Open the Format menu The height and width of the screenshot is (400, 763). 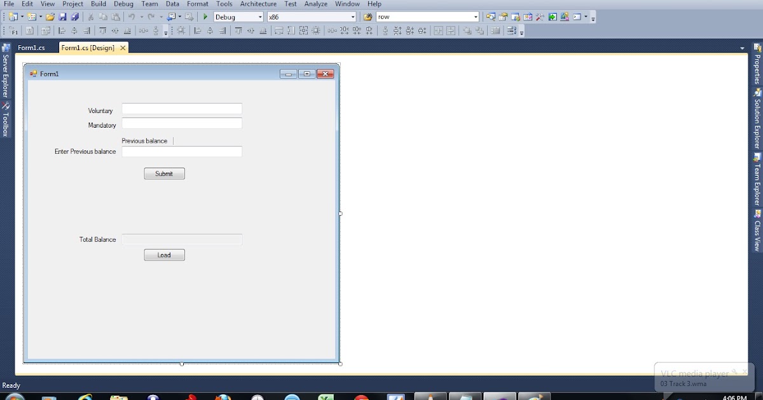(x=197, y=4)
